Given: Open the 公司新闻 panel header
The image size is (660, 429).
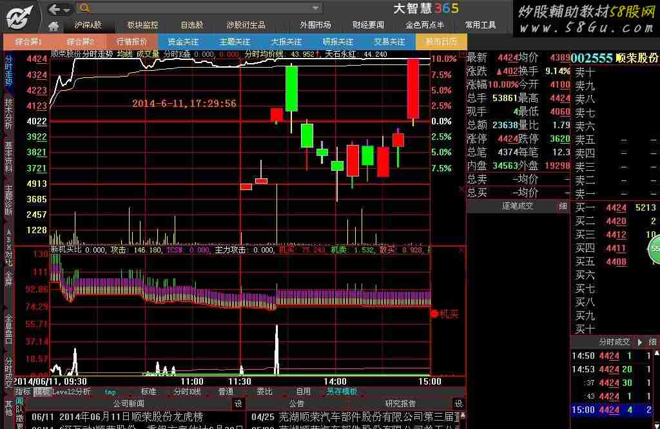Looking at the screenshot, I should pyautogui.click(x=129, y=404).
